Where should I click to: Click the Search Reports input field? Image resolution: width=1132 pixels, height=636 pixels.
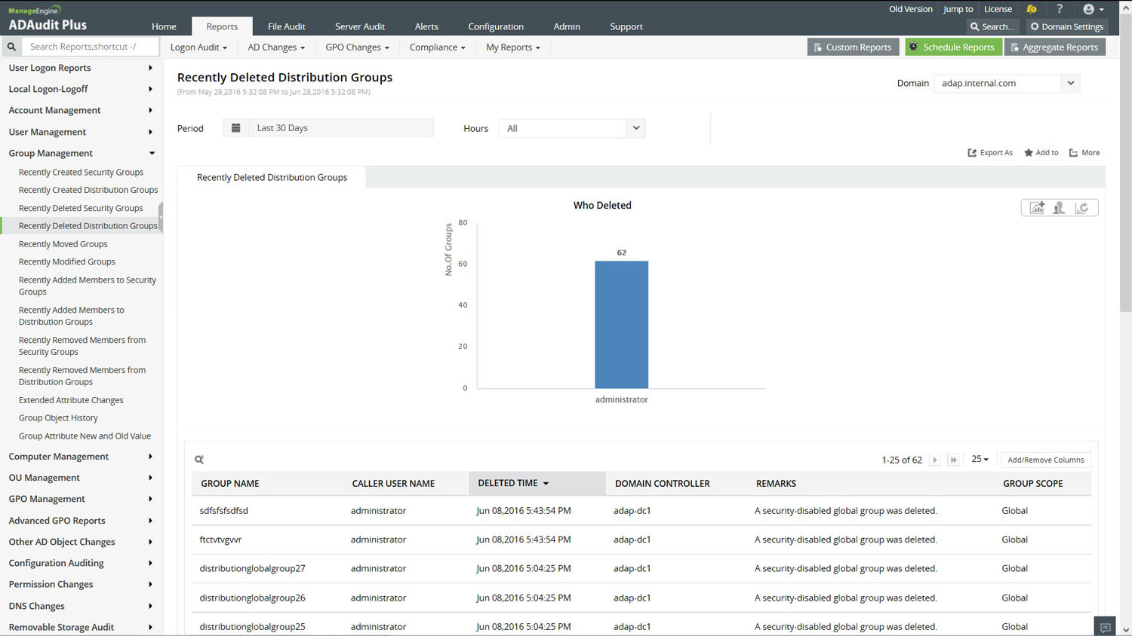[x=91, y=47]
